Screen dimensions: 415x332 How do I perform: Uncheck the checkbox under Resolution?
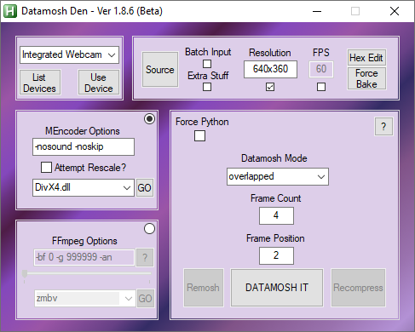pos(270,87)
